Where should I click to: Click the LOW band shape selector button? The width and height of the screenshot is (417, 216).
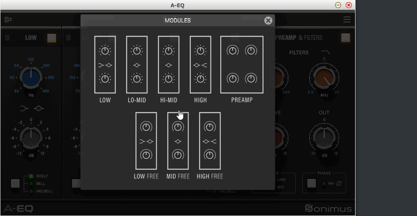point(15,183)
